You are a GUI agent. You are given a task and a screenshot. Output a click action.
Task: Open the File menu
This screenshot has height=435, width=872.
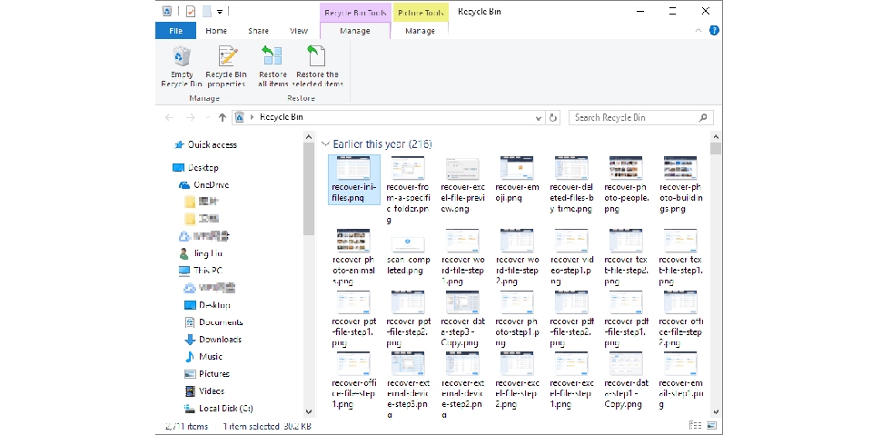(175, 31)
